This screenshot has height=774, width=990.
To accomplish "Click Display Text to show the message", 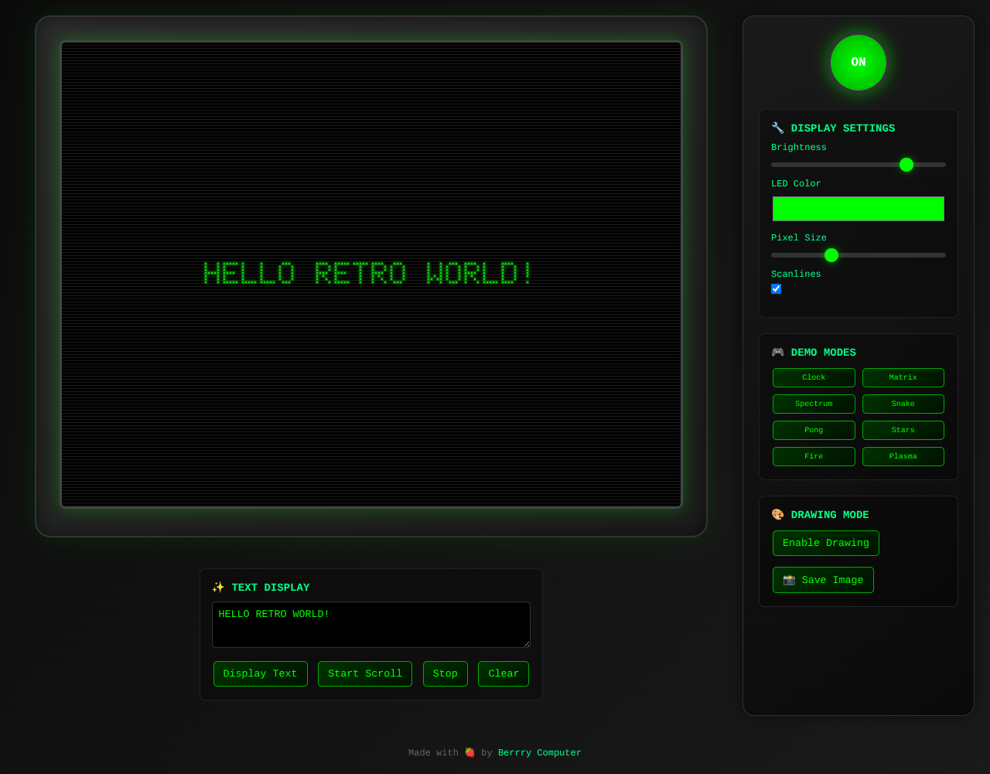I will tap(260, 673).
